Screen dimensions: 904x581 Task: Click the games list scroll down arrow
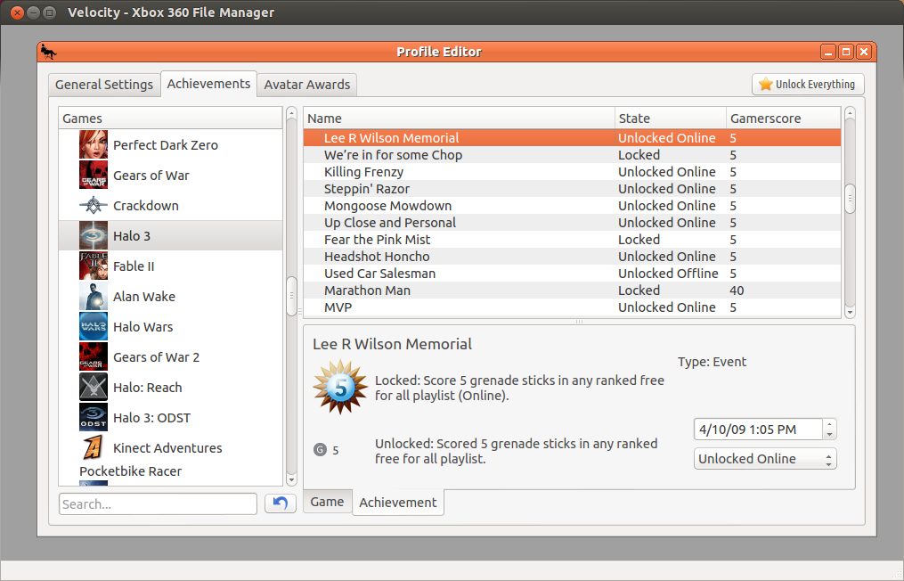click(291, 479)
